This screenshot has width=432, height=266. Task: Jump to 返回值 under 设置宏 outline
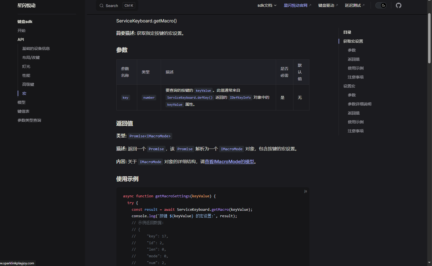pos(354,113)
